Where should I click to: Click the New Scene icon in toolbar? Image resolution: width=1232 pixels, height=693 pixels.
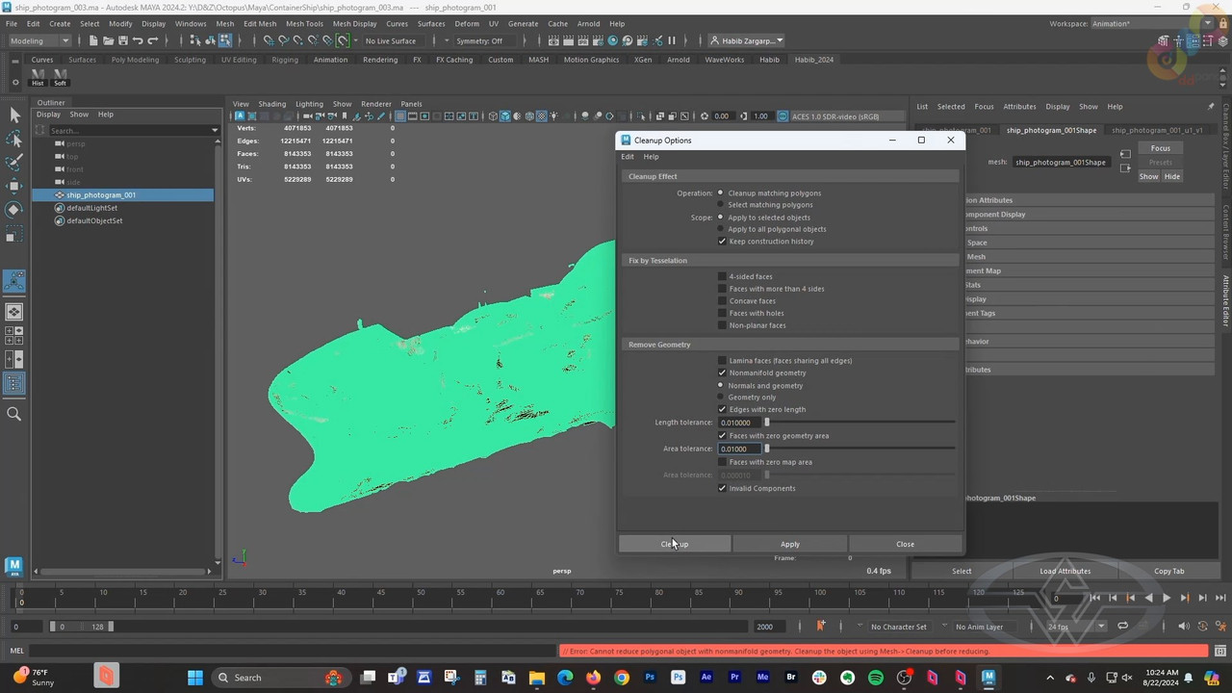(x=93, y=40)
